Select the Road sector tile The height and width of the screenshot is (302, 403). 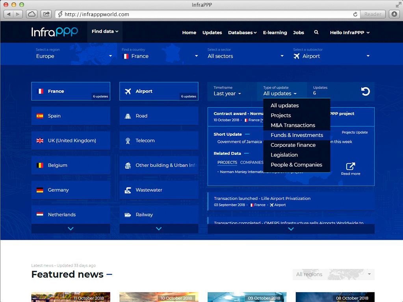pos(159,116)
